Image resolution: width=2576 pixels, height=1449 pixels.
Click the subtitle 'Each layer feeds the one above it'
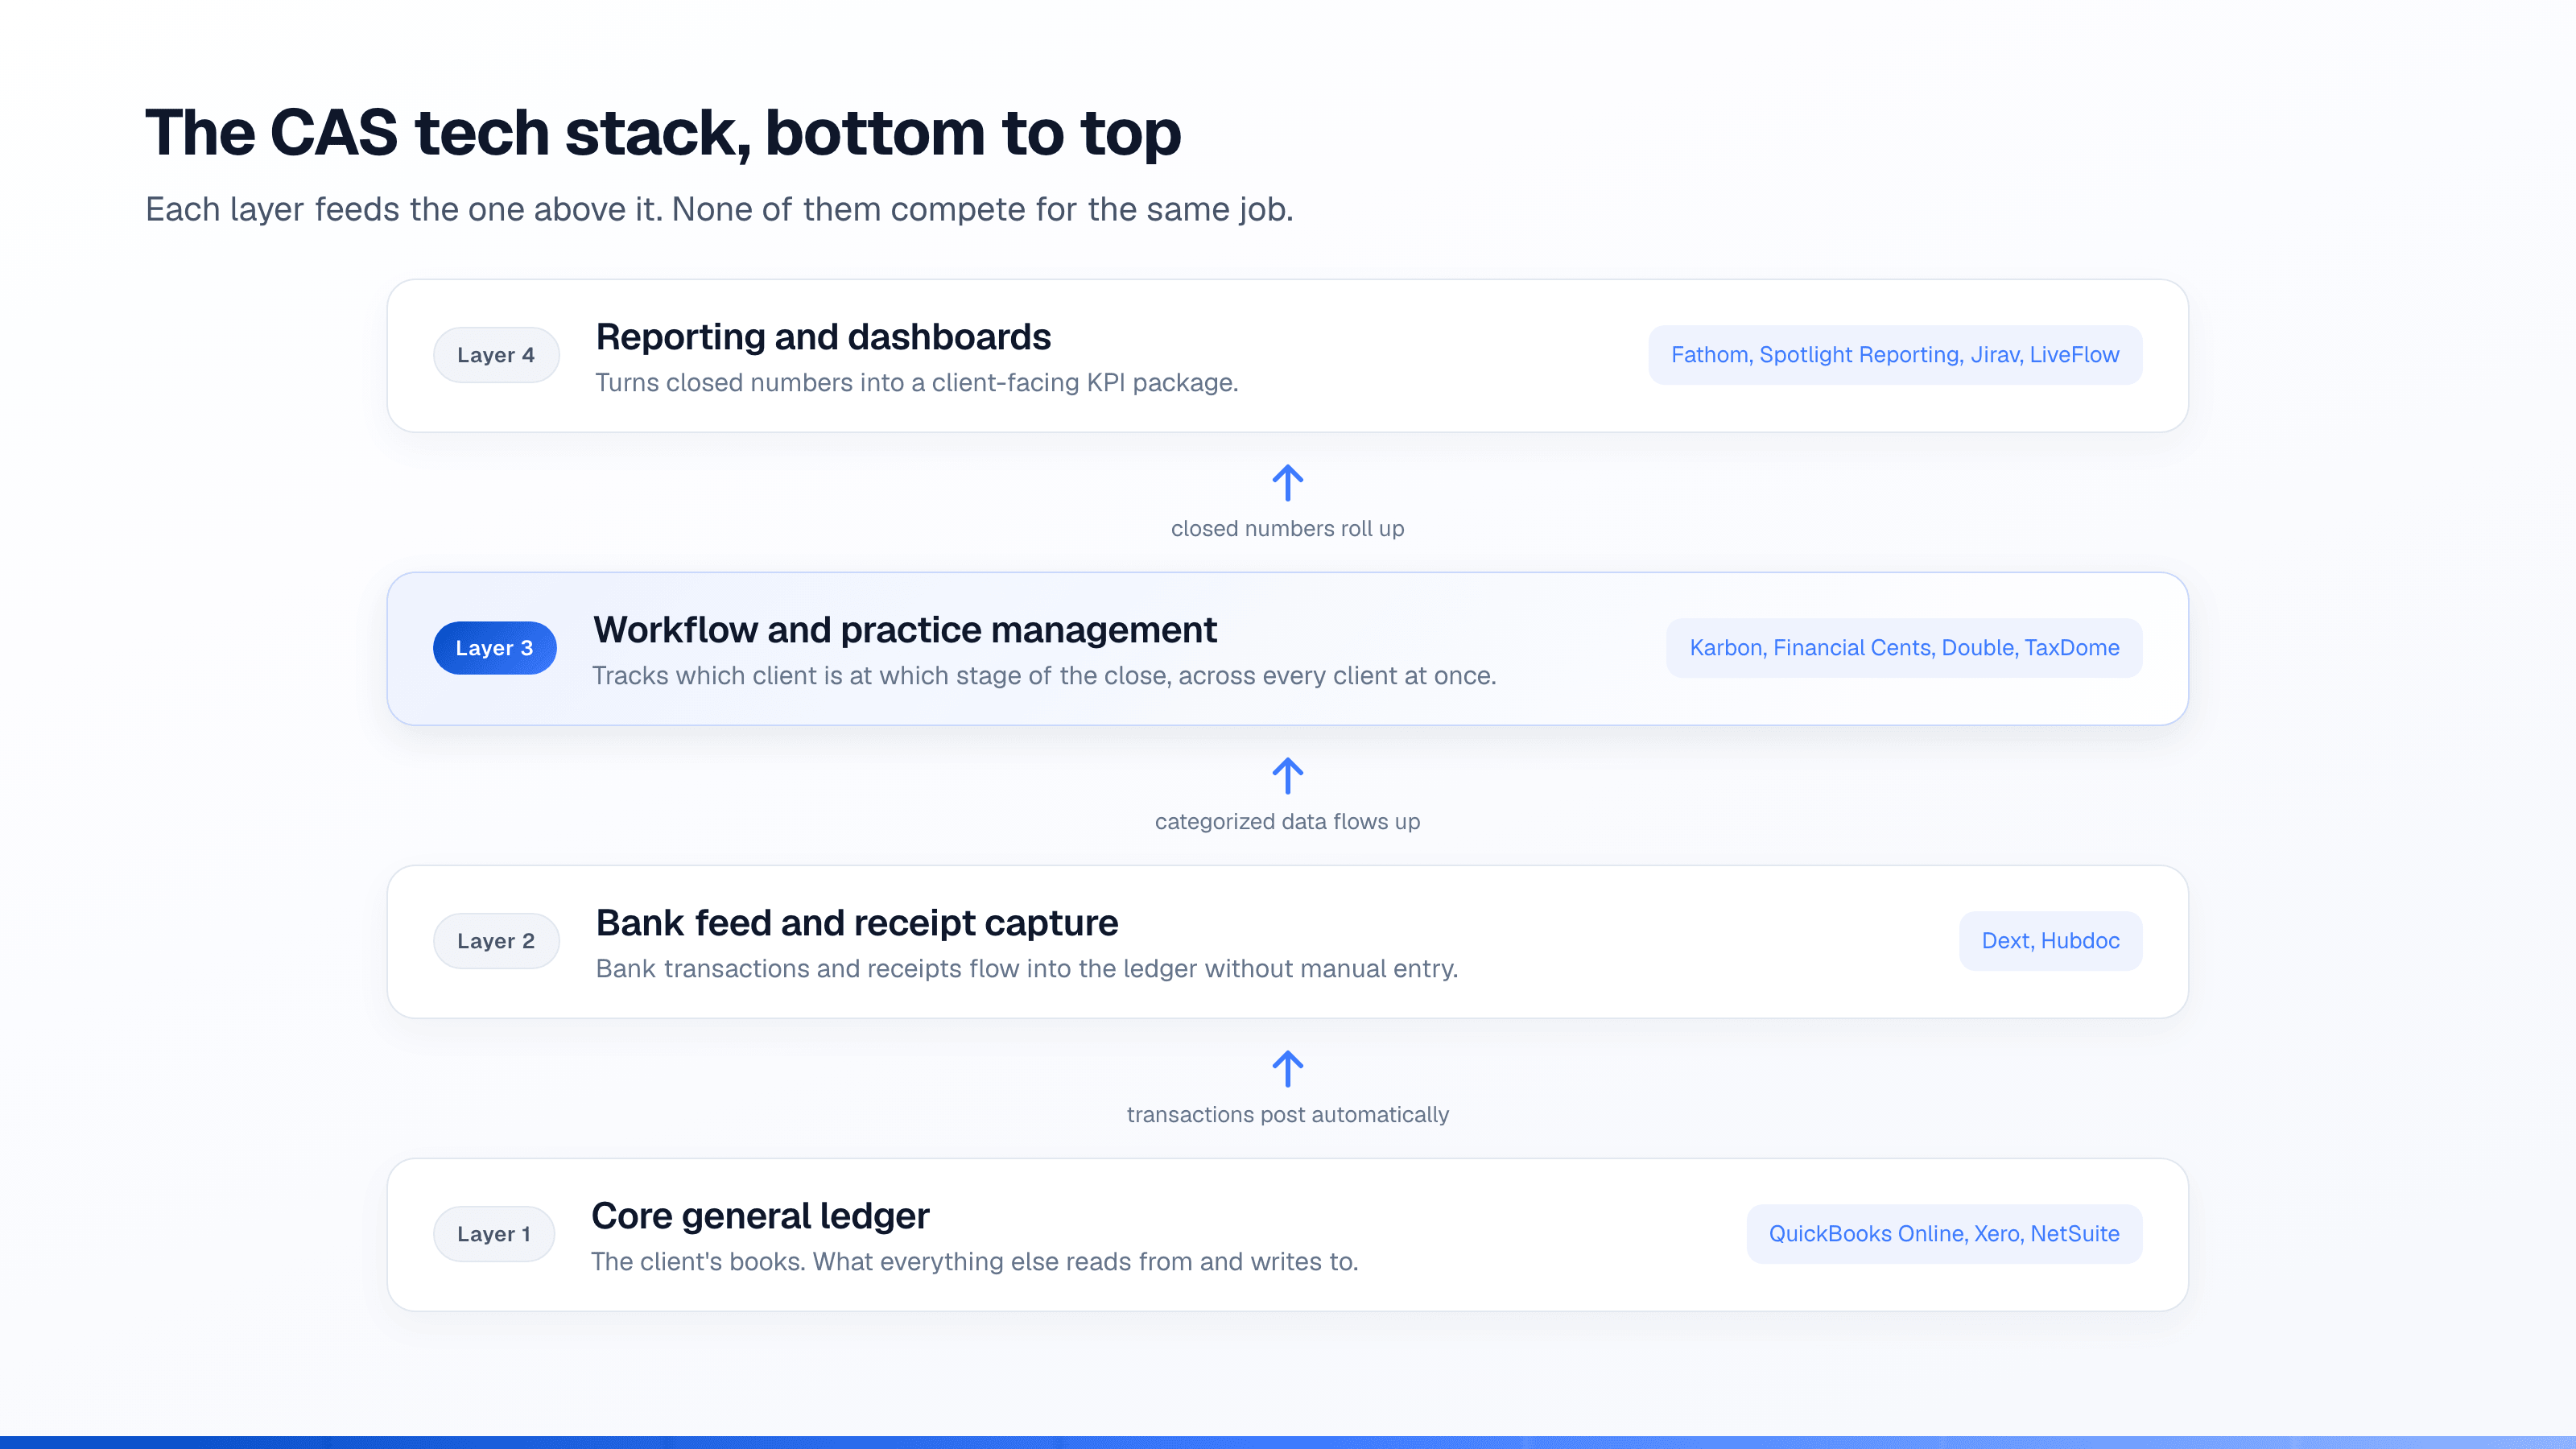pyautogui.click(x=719, y=209)
